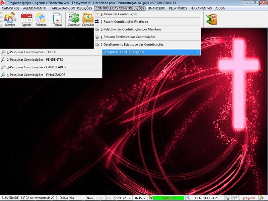Click magnifier icon beside Pesquisar CANCELADOS
The height and width of the screenshot is (201, 268).
click(3, 67)
